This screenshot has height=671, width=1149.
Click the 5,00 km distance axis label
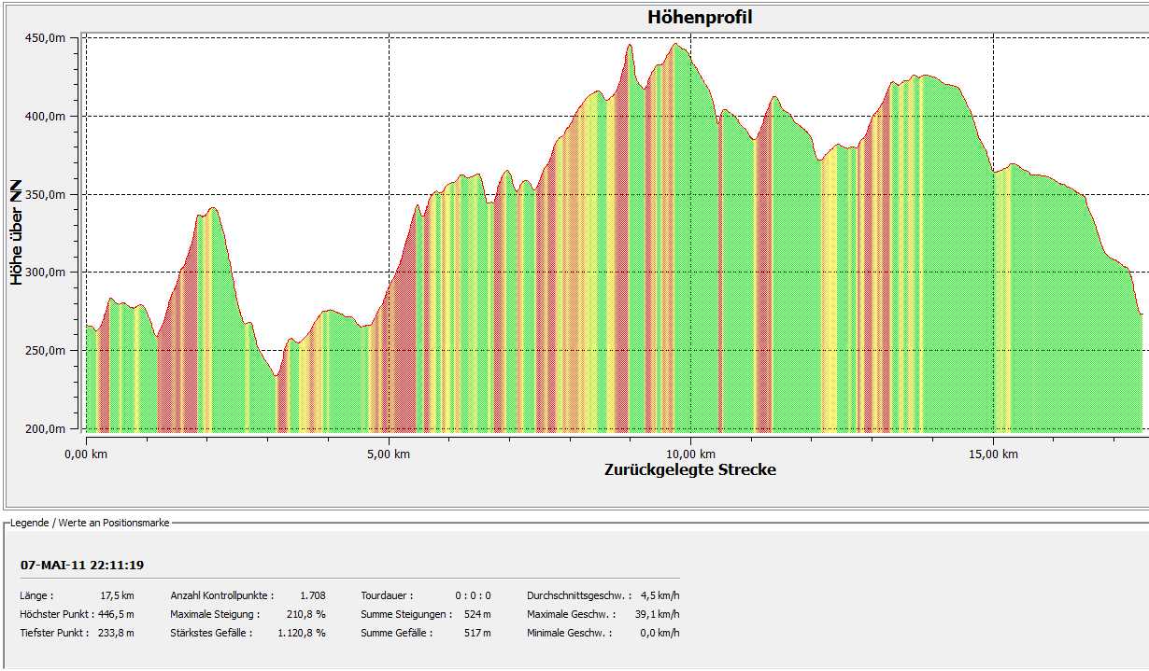click(387, 454)
